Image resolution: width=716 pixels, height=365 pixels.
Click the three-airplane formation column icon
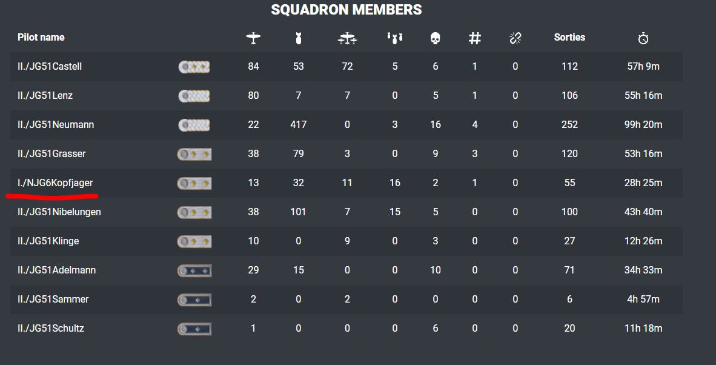click(x=347, y=38)
